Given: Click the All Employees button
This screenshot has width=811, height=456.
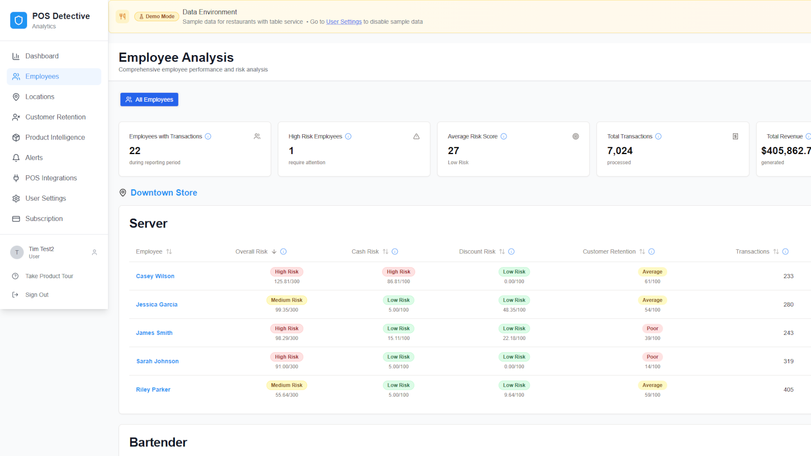Looking at the screenshot, I should [x=149, y=100].
